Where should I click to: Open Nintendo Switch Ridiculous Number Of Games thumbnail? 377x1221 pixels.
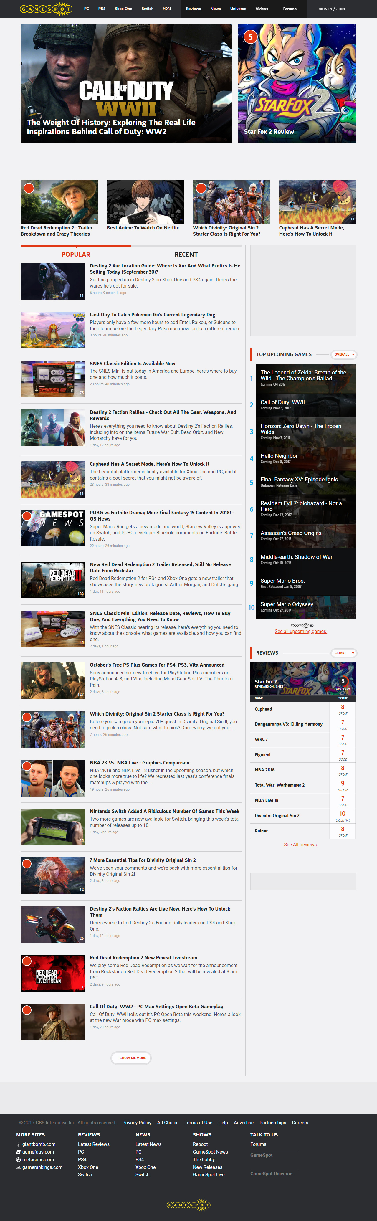(53, 827)
